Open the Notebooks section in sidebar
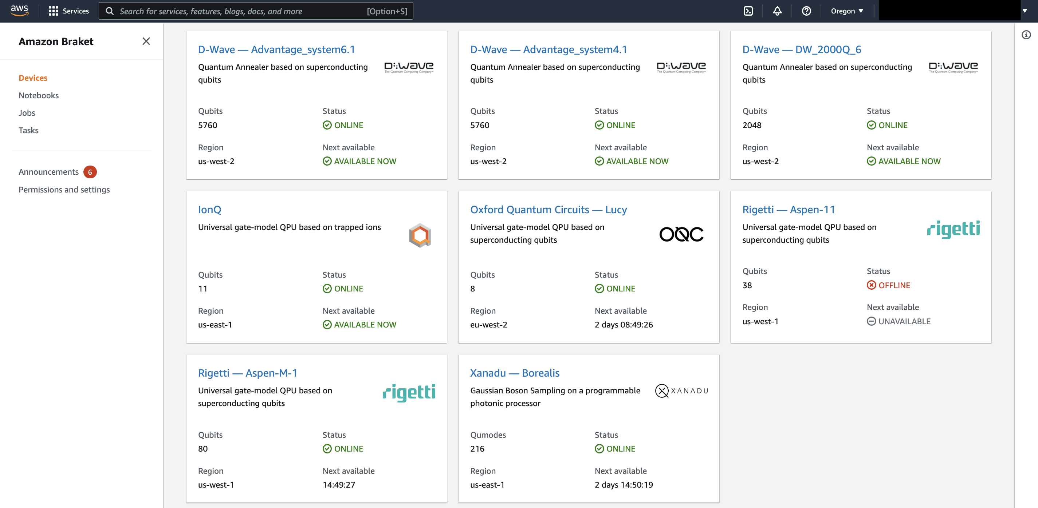The height and width of the screenshot is (508, 1038). point(38,95)
